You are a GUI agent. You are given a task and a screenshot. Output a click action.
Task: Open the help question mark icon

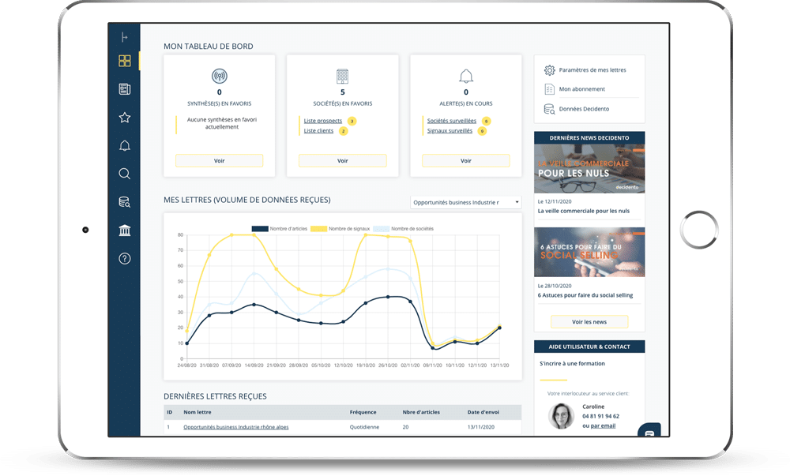point(124,258)
